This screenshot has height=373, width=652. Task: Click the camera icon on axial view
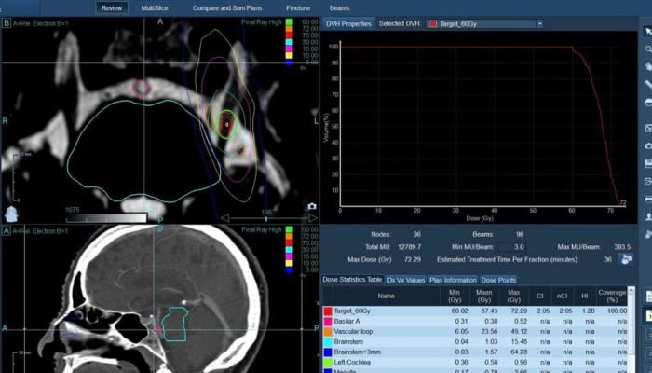tap(312, 205)
